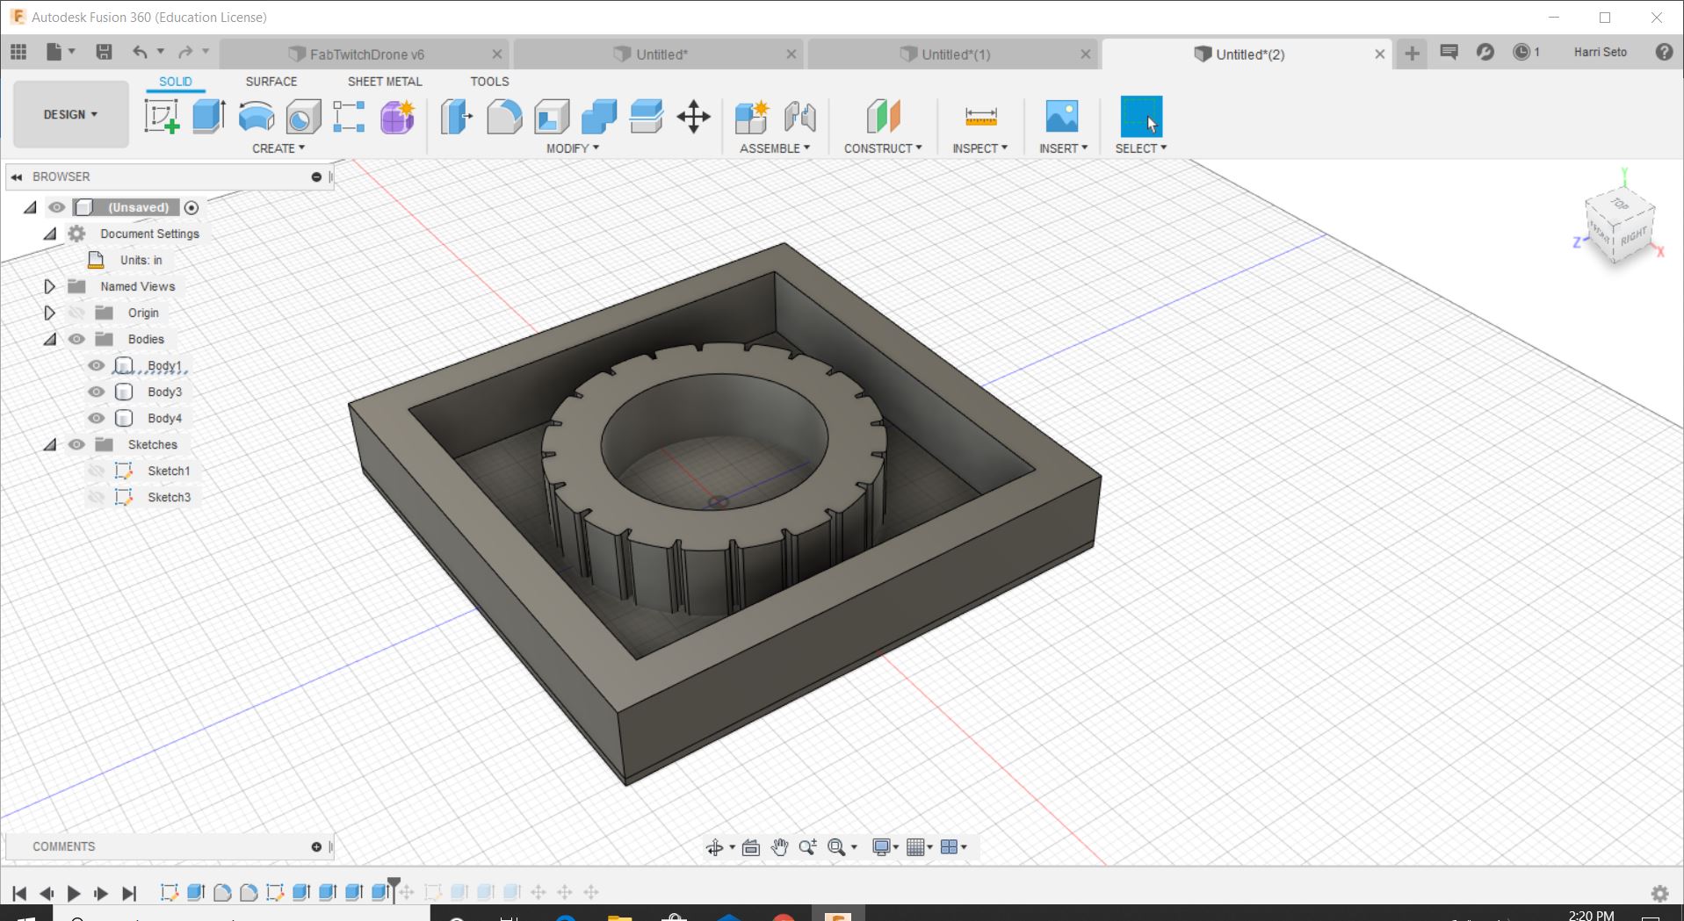Select the Create Sketch tool

pos(162,117)
